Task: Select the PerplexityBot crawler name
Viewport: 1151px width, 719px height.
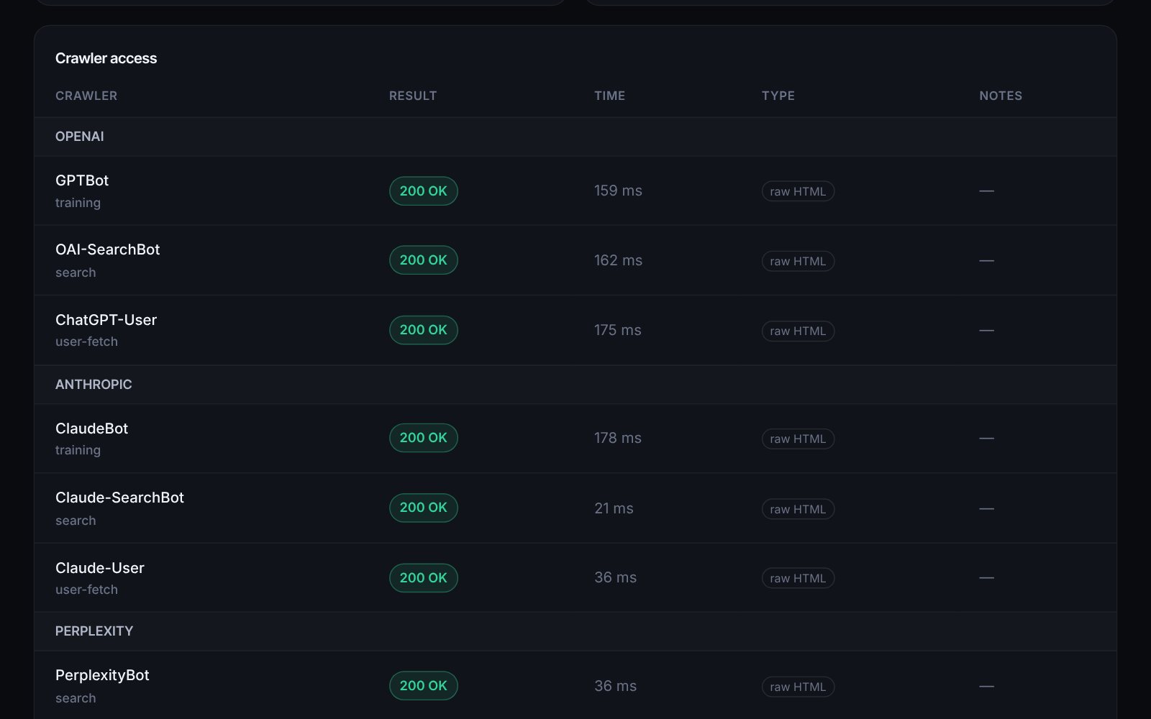Action: click(102, 675)
